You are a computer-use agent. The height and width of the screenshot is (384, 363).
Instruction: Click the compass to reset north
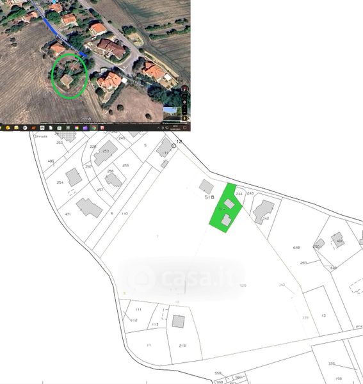tap(184, 89)
